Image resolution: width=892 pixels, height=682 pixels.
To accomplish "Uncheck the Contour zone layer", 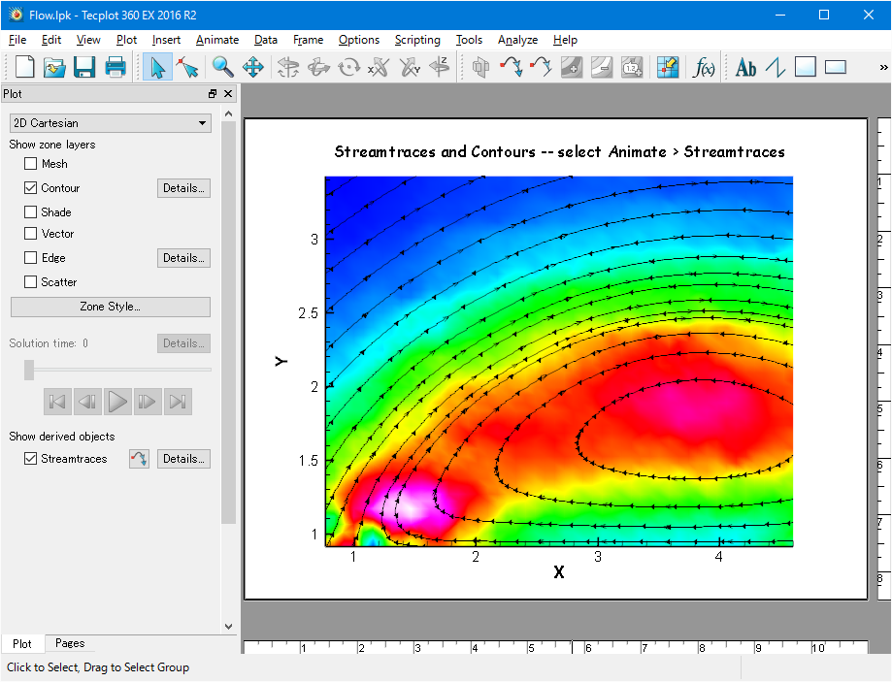I will pos(31,187).
